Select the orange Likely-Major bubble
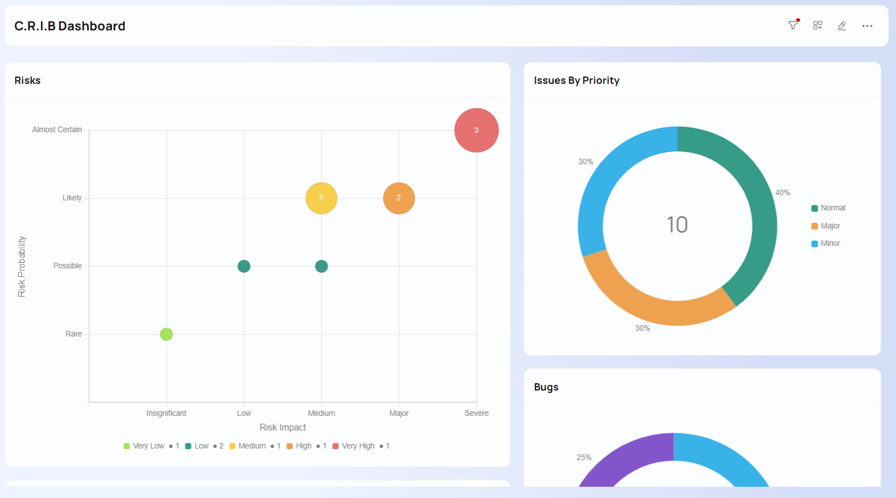Viewport: 896px width, 498px height. 399,198
